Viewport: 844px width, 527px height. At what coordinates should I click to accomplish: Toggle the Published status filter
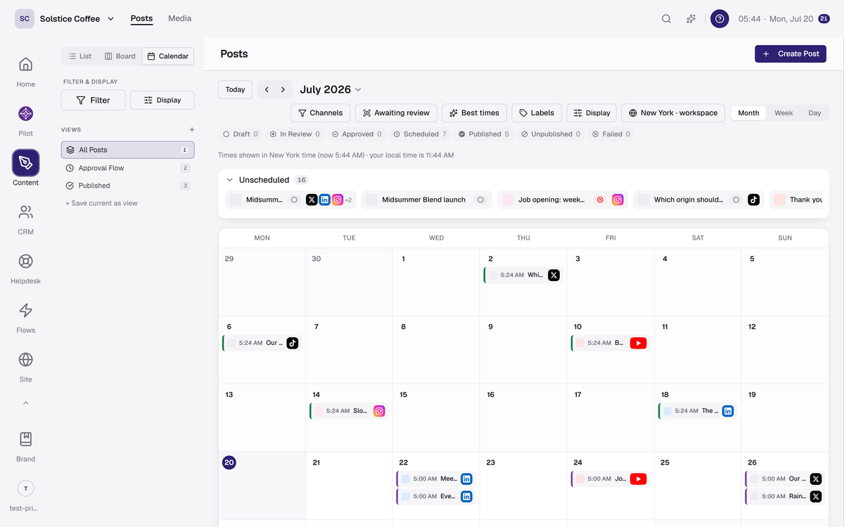pos(484,134)
